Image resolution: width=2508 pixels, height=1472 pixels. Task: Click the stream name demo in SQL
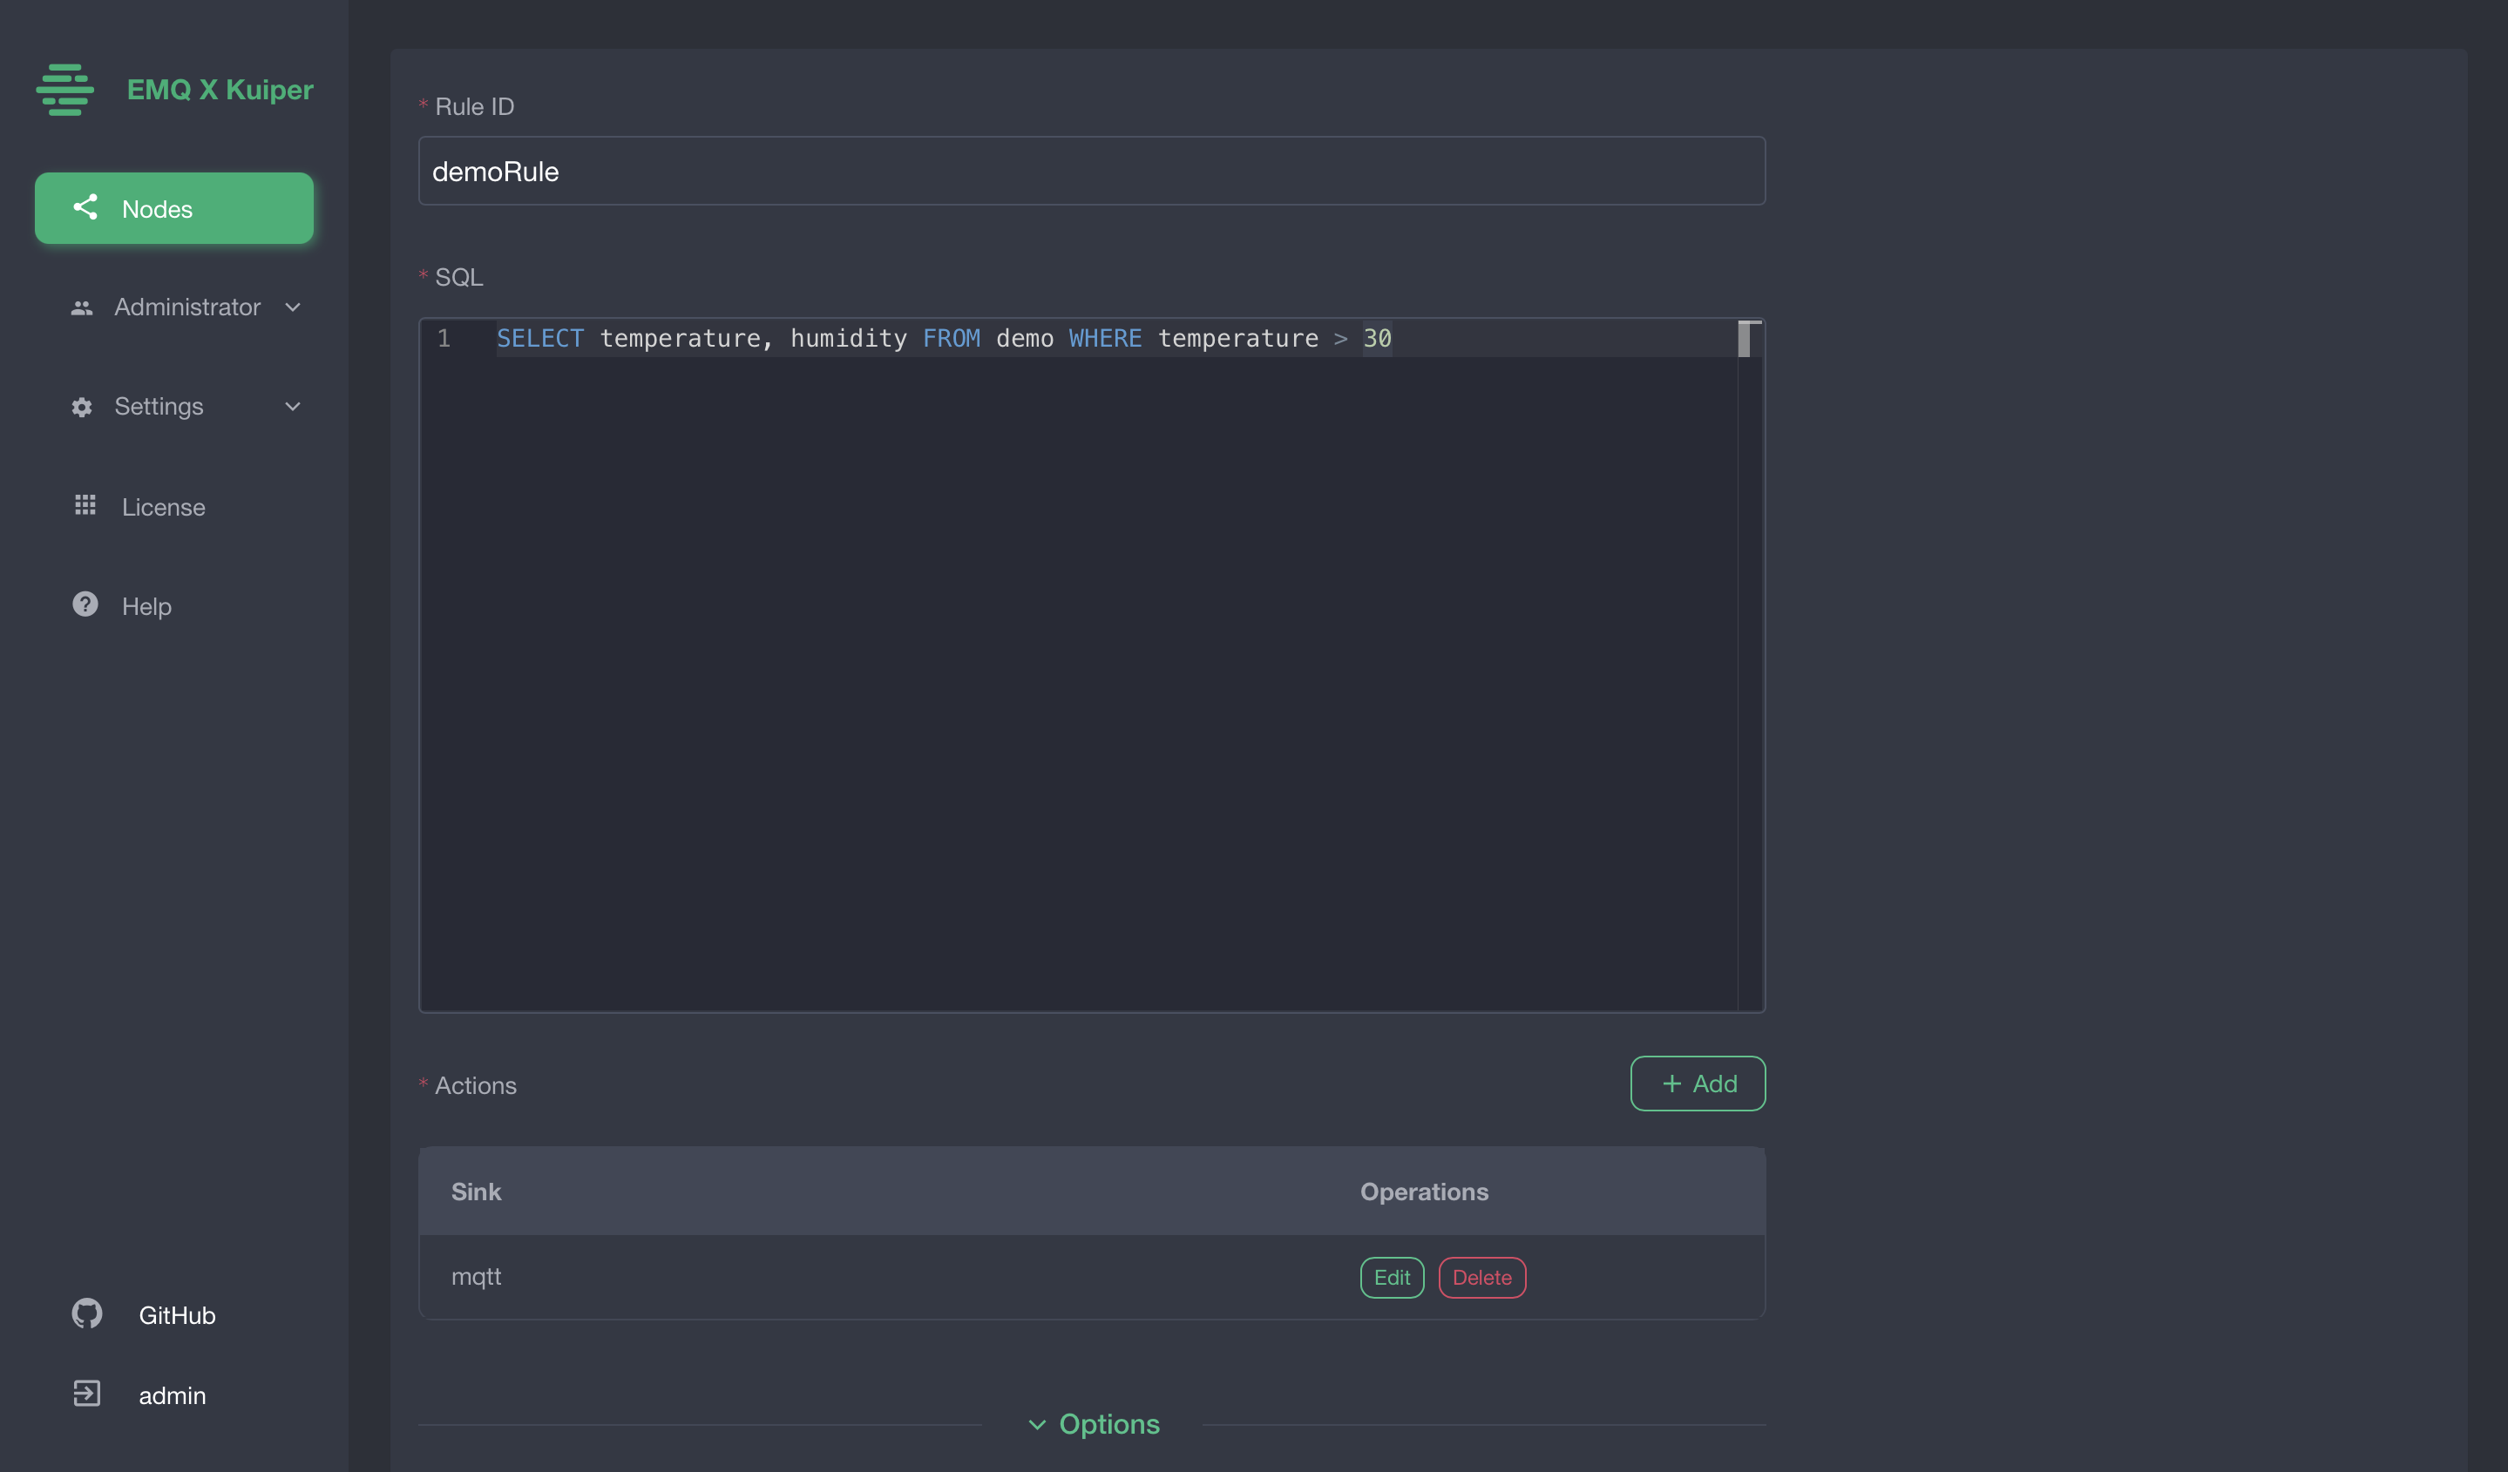point(1025,338)
